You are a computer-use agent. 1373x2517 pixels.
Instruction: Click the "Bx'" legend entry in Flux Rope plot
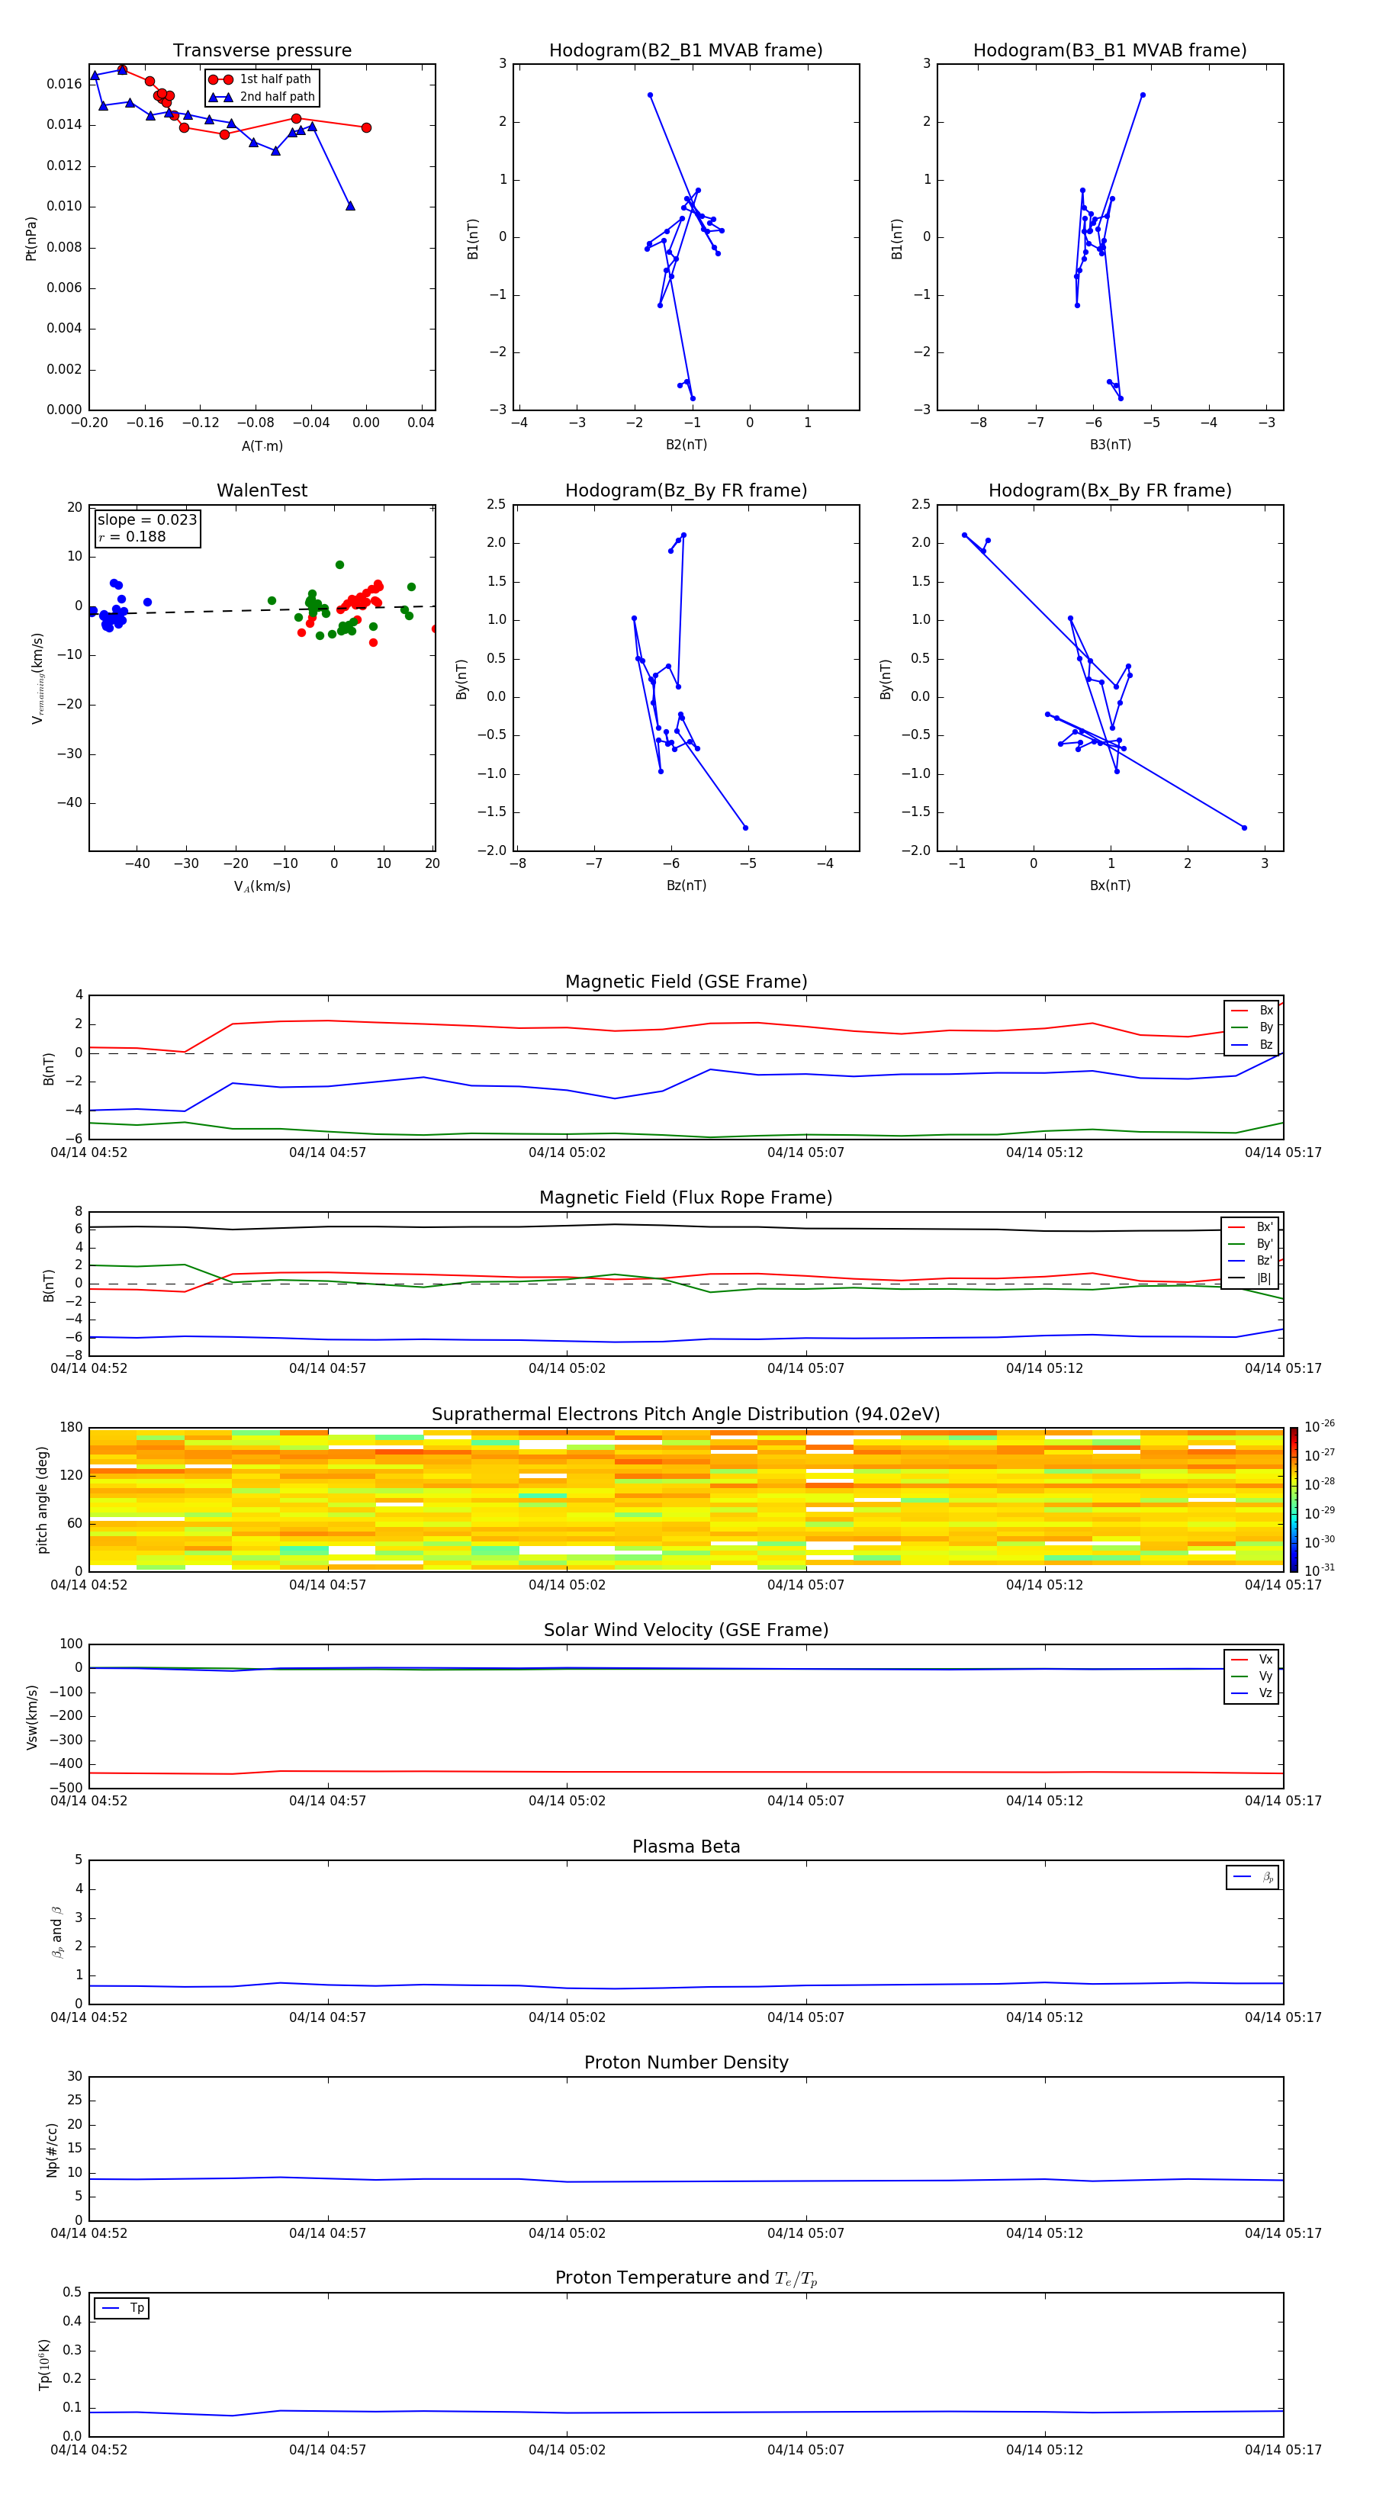tap(1250, 1227)
